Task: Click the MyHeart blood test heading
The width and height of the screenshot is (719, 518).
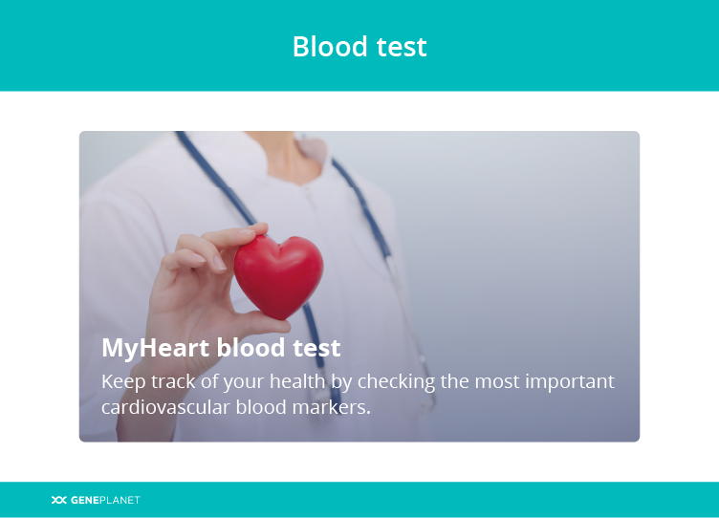Action: point(221,348)
